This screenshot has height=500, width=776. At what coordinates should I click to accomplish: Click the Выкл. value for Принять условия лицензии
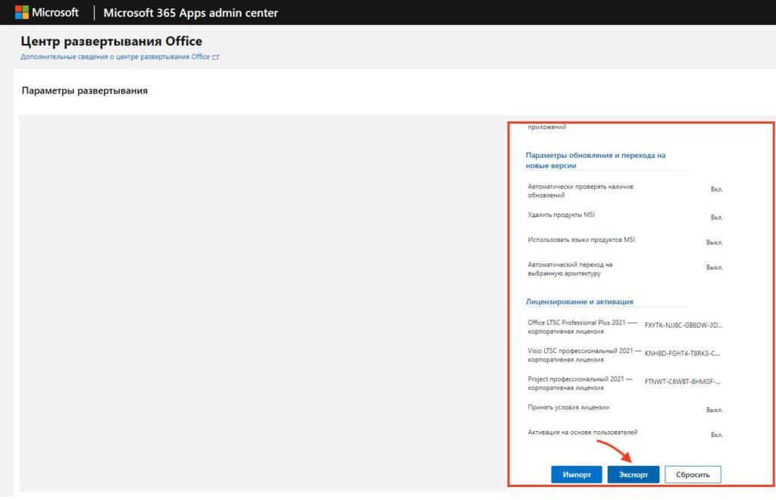pyautogui.click(x=714, y=410)
